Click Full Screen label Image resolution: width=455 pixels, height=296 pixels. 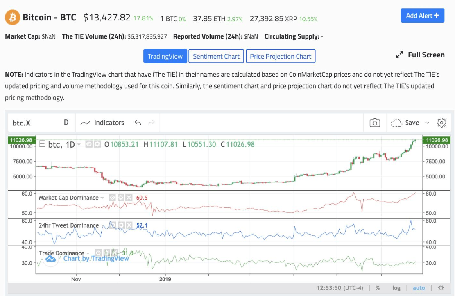(x=426, y=55)
